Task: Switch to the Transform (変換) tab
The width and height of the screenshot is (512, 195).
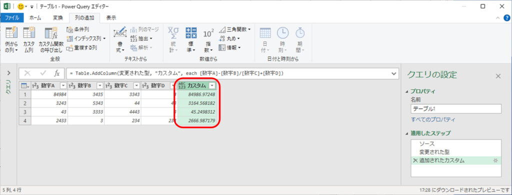Action: pos(57,18)
